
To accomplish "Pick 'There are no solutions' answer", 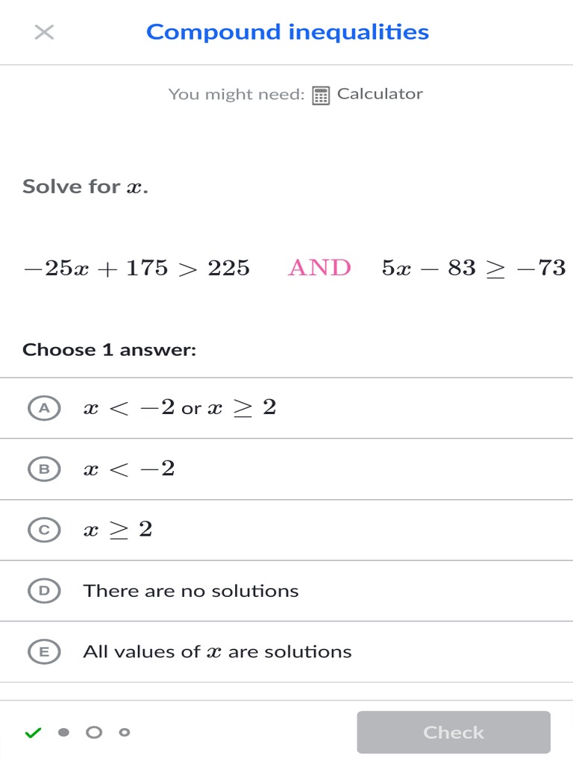I will pyautogui.click(x=191, y=591).
